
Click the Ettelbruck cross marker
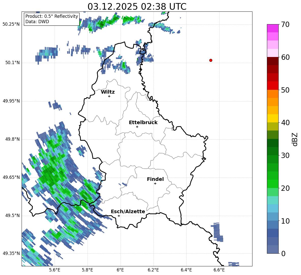(137, 127)
